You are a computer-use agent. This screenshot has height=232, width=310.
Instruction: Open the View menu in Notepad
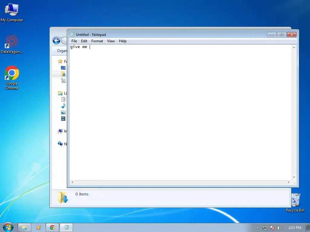point(111,41)
